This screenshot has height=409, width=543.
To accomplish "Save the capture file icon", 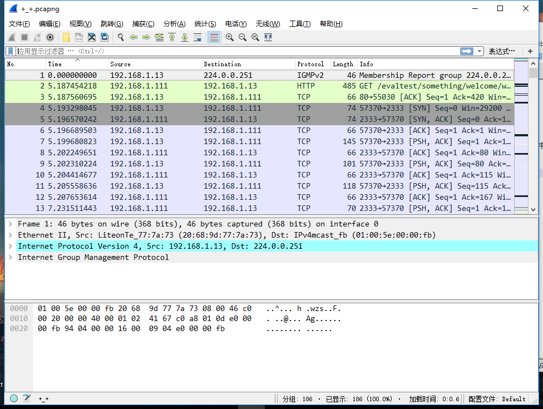I will coord(79,37).
